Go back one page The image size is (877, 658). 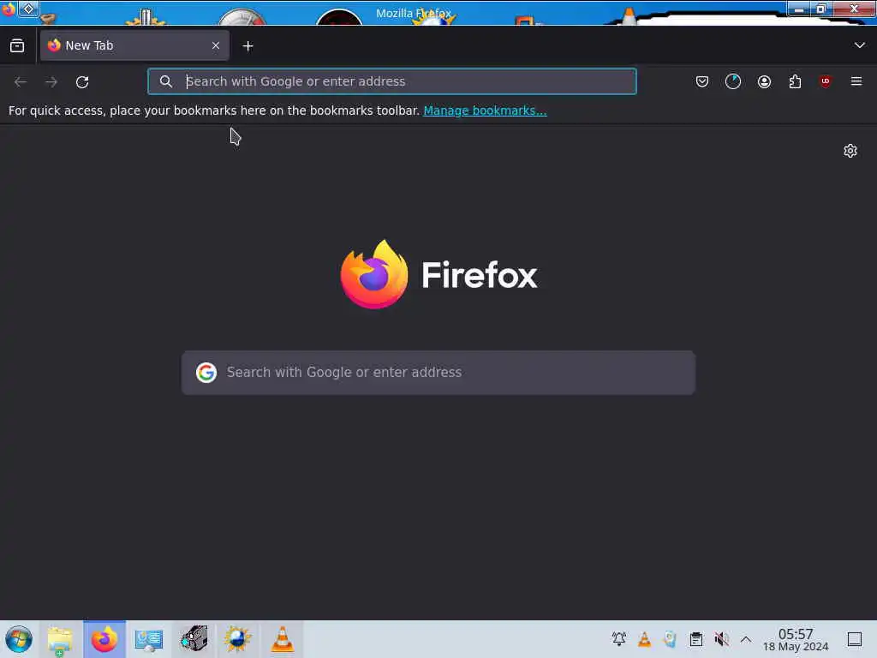(x=21, y=81)
